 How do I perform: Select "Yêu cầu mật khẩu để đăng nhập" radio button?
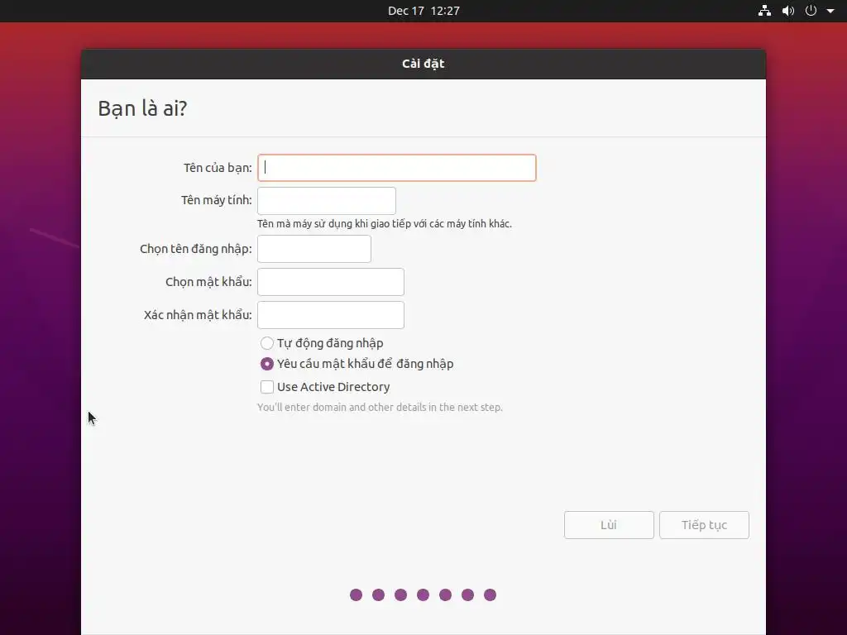tap(267, 364)
